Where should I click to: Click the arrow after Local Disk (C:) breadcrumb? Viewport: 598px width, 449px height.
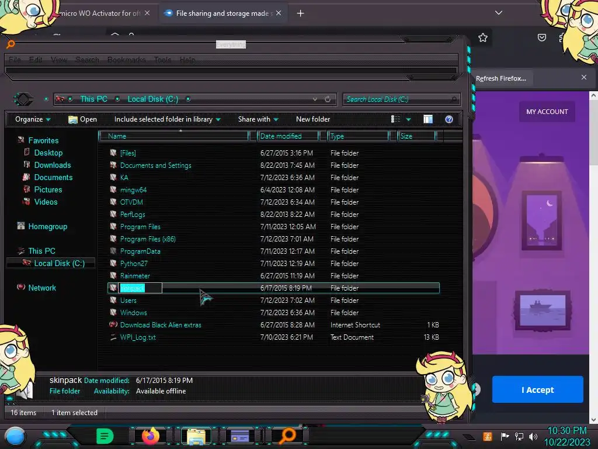pos(188,99)
